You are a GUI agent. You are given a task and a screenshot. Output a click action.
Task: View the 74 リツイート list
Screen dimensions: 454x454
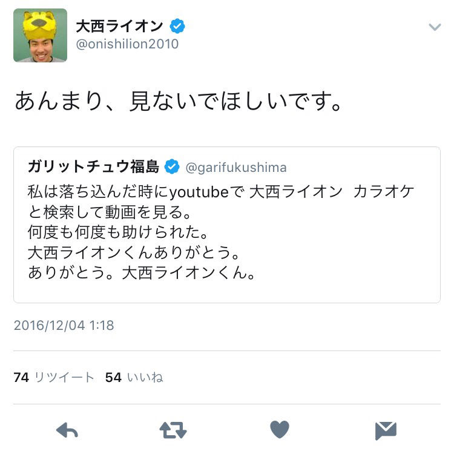pos(54,377)
